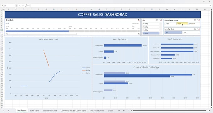The height and width of the screenshot is (113, 213).
Task: Click the Enter checkmark icon in formula bar
Action: tap(23, 6)
